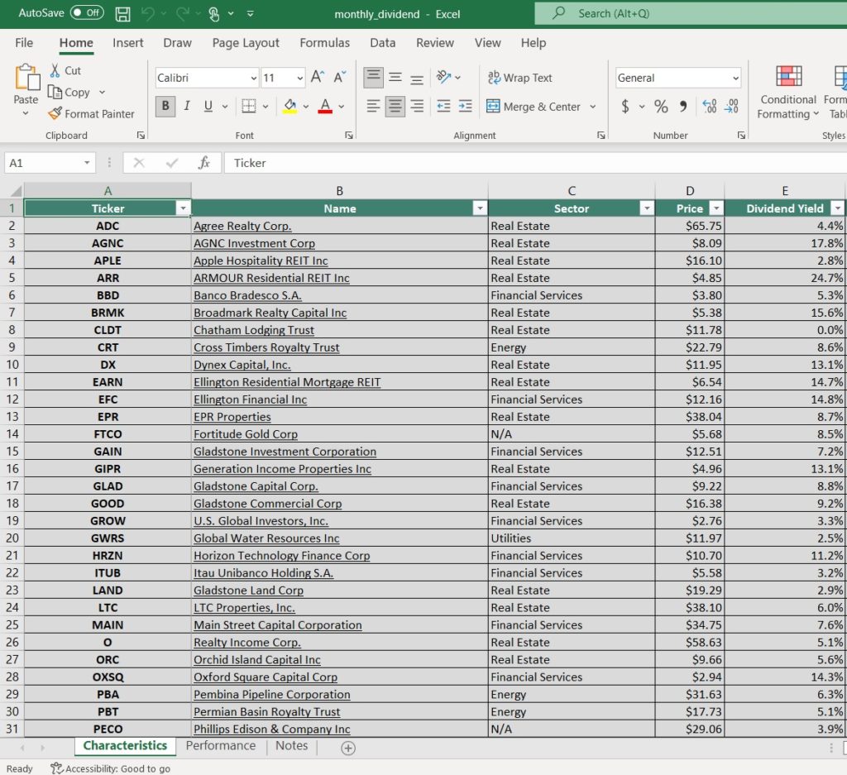Toggle Bold formatting button
The height and width of the screenshot is (775, 847).
pyautogui.click(x=165, y=106)
